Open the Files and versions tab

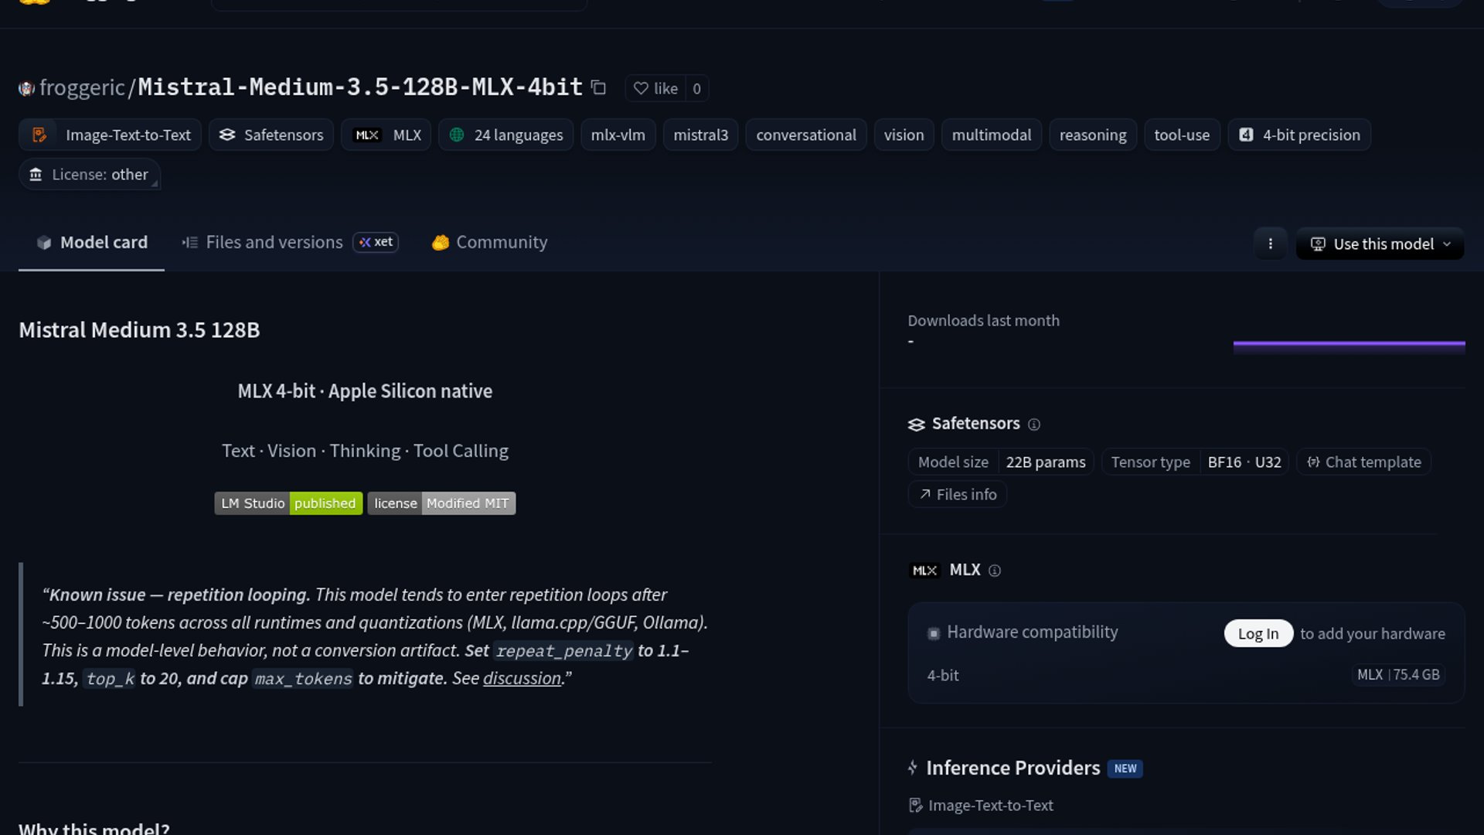coord(290,243)
